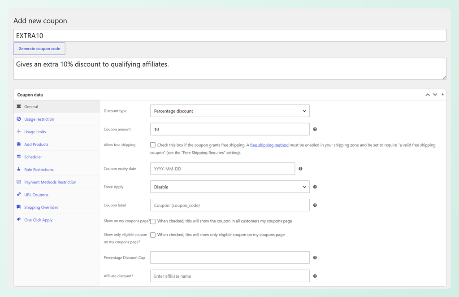
Task: Collapse the Coupon data panel
Action: coord(442,94)
